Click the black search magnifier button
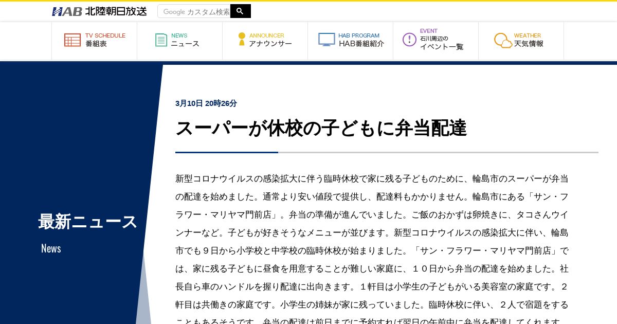 (x=240, y=11)
